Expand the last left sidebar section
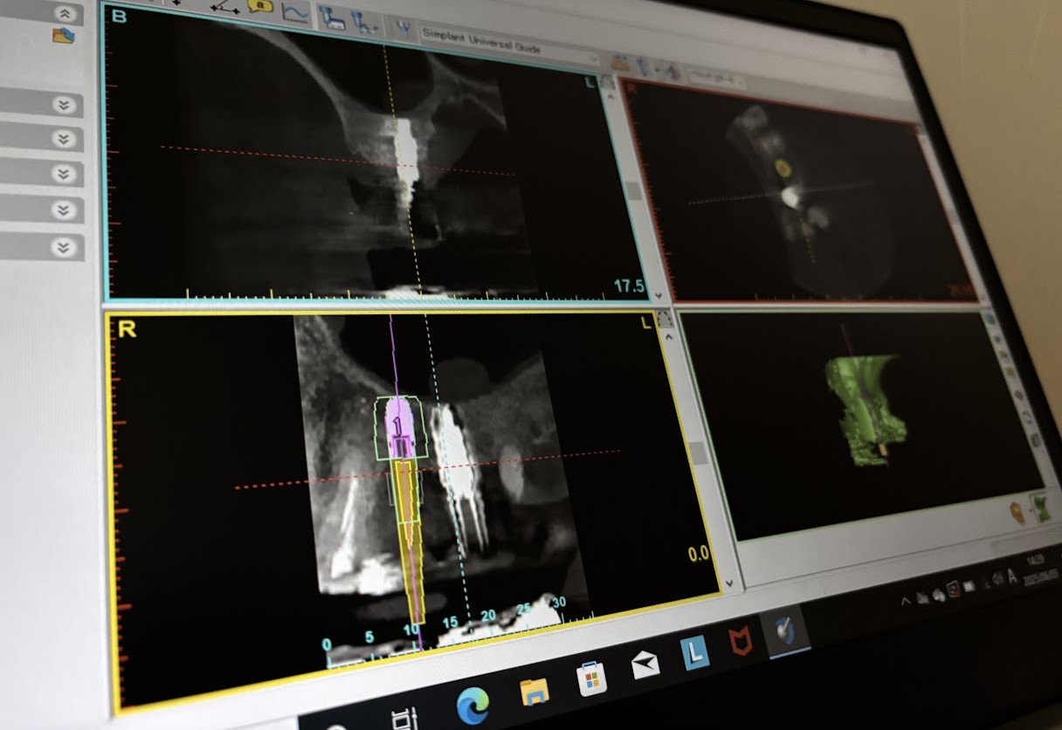The image size is (1062, 730). click(x=63, y=247)
